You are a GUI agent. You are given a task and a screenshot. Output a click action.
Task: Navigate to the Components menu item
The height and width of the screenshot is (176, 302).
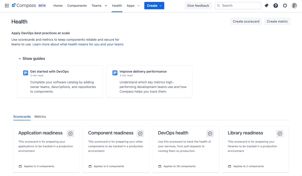pyautogui.click(x=77, y=5)
